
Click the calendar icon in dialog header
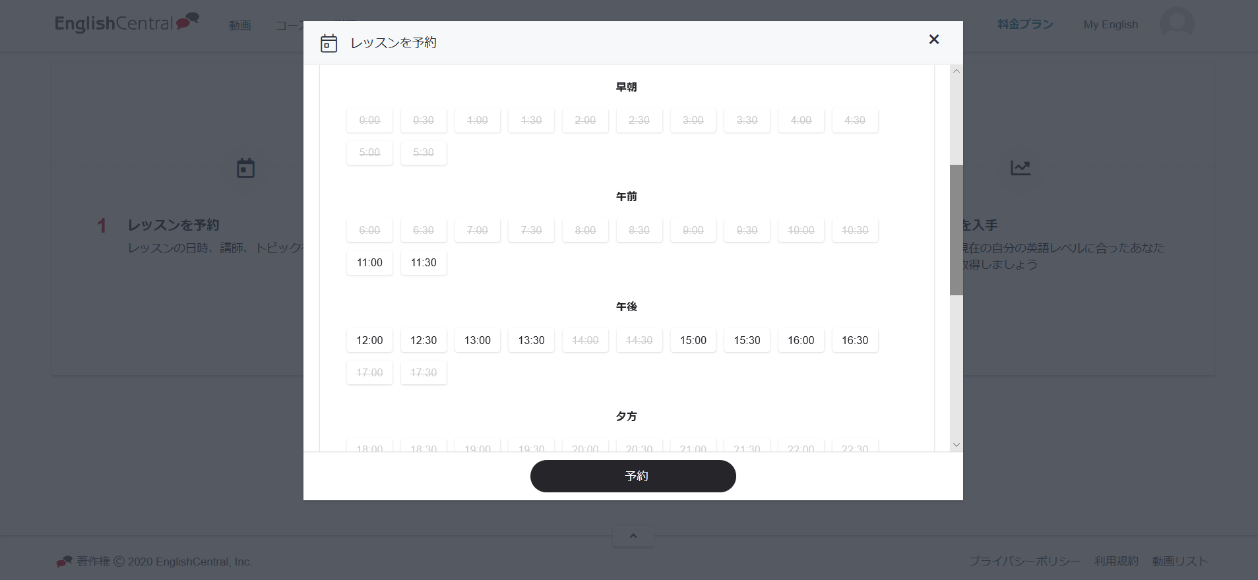coord(329,43)
